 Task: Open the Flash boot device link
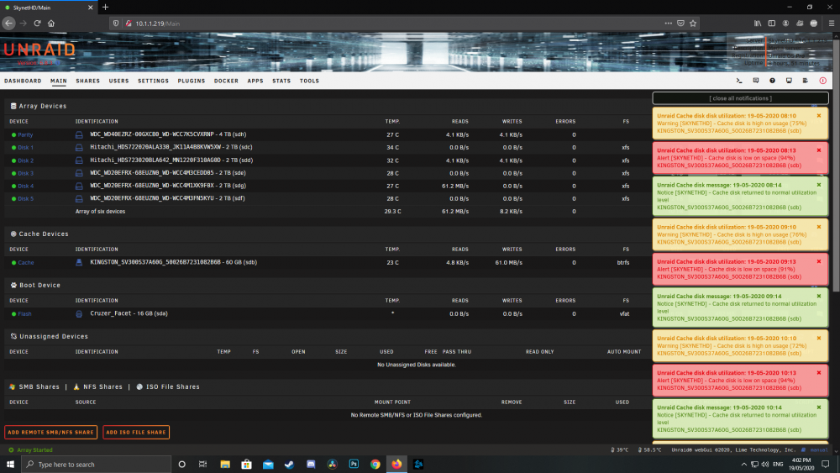[24, 314]
